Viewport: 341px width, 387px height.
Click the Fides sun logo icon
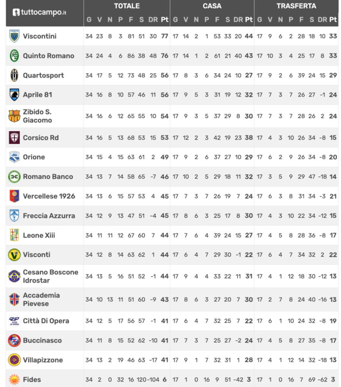coord(14,379)
